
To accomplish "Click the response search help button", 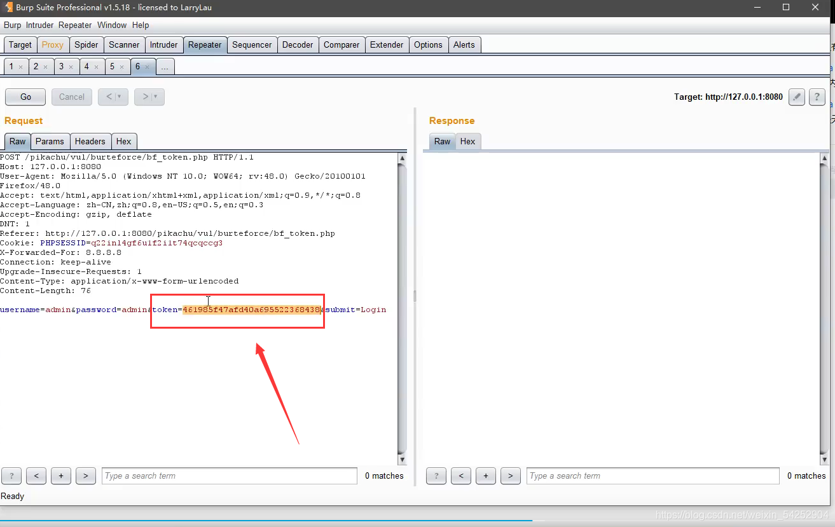I will [436, 476].
